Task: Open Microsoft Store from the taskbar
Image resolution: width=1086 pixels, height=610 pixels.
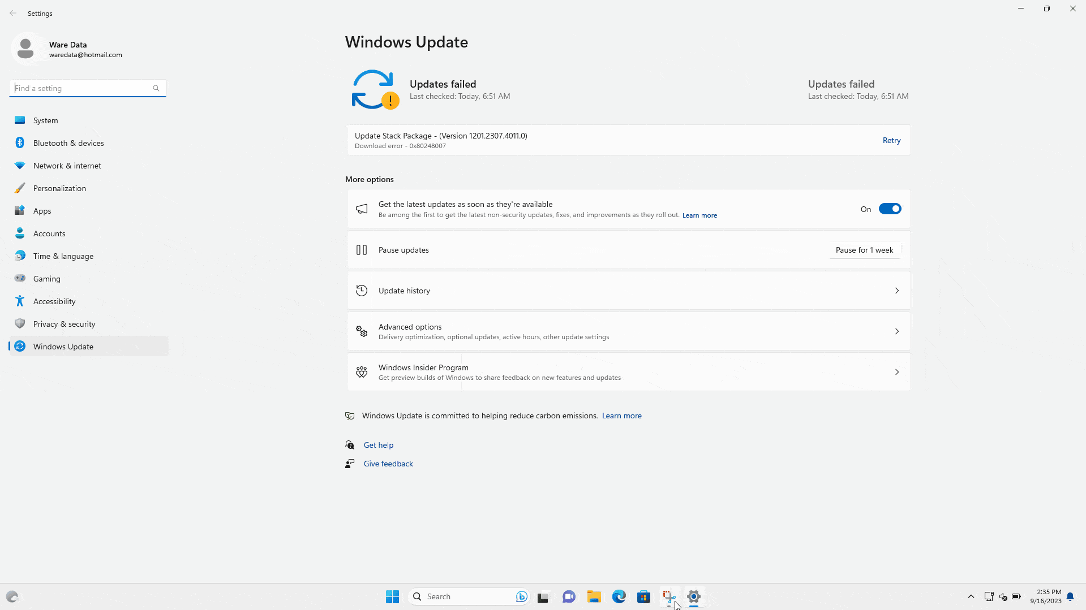Action: tap(643, 596)
